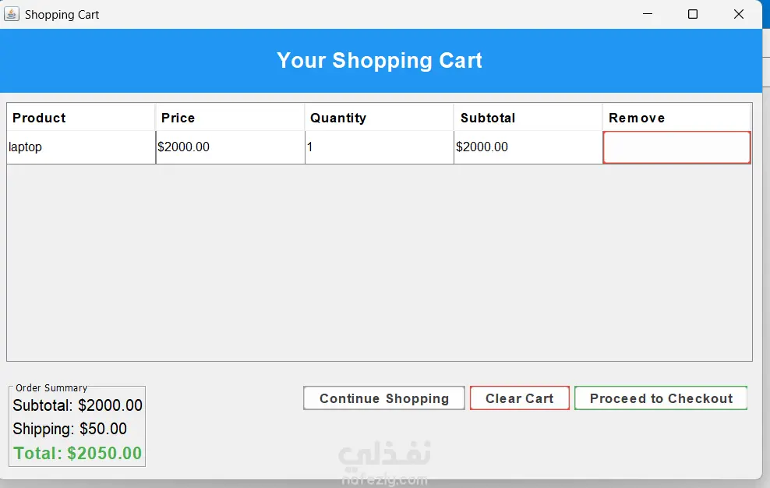Maximize the Shopping Cart window
The height and width of the screenshot is (488, 770).
click(x=692, y=14)
